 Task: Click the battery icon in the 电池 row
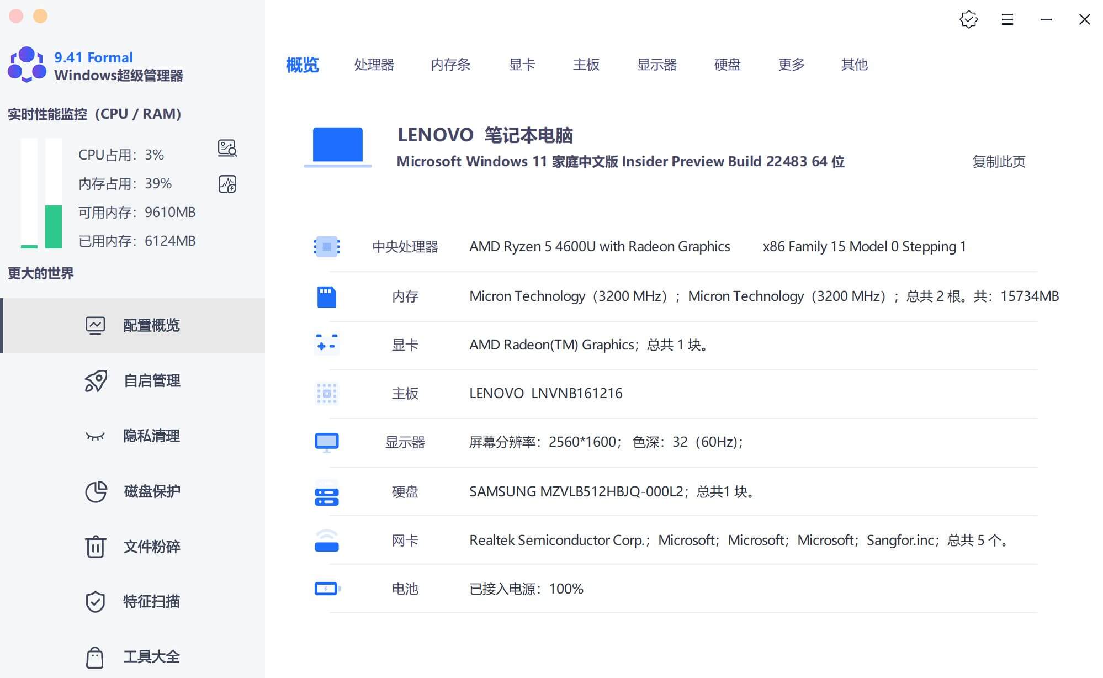tap(326, 589)
